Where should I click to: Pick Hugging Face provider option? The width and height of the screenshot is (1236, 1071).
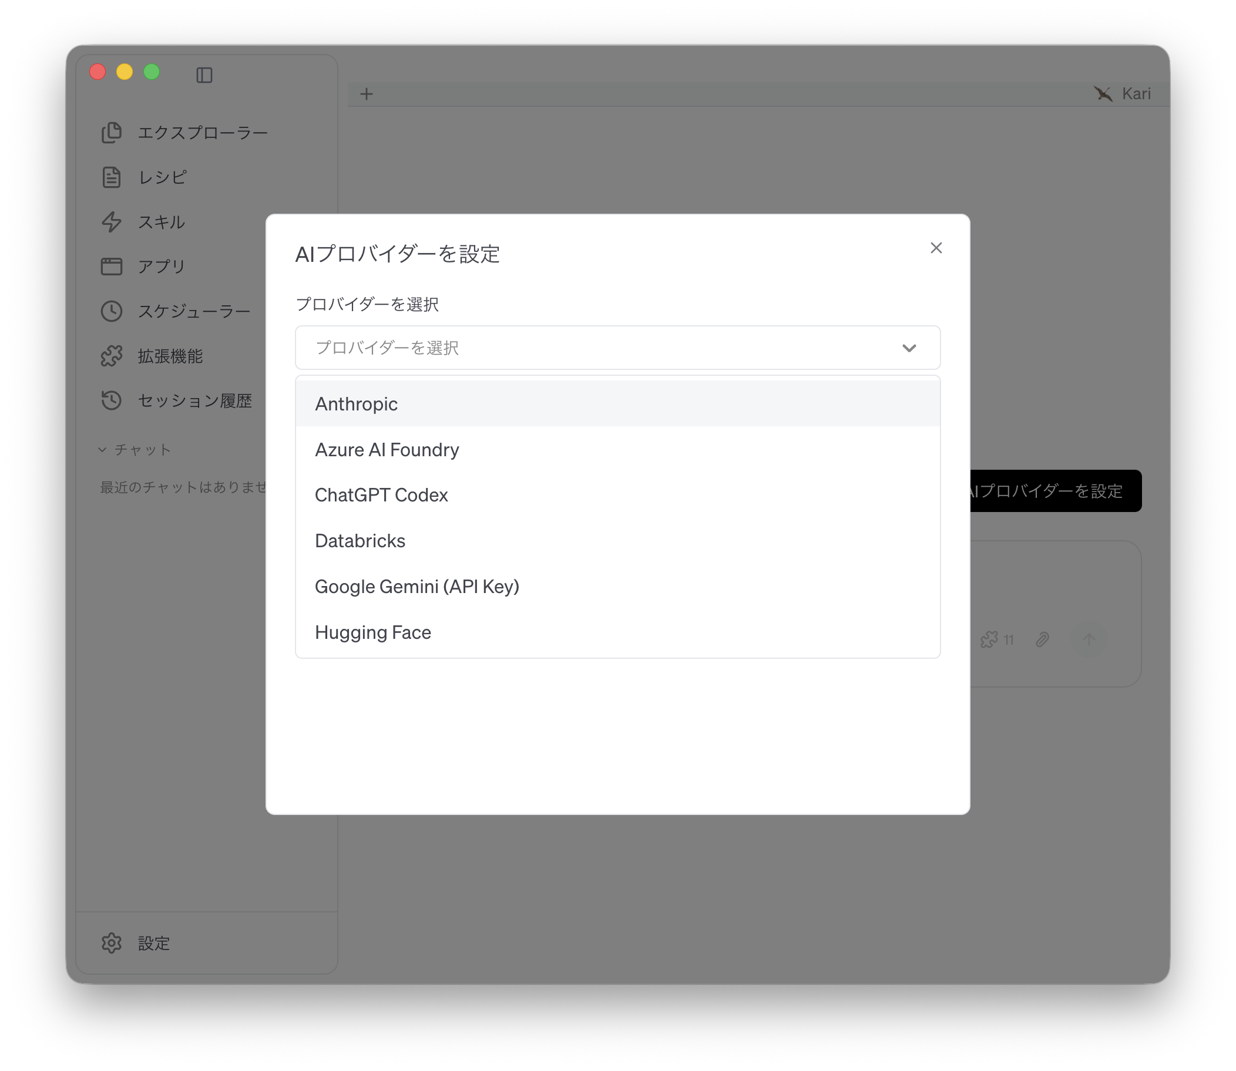617,632
